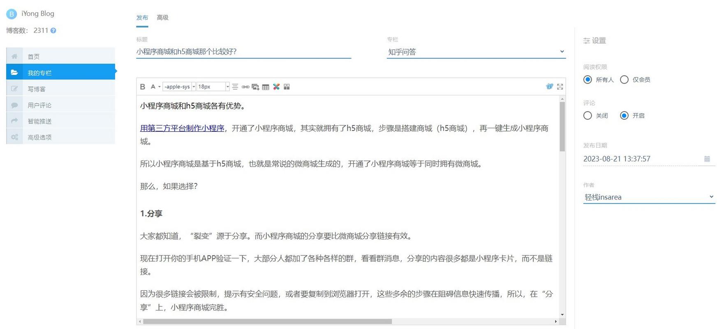The image size is (722, 329).
Task: Click the editor scroll-right arrow
Action: (556, 321)
